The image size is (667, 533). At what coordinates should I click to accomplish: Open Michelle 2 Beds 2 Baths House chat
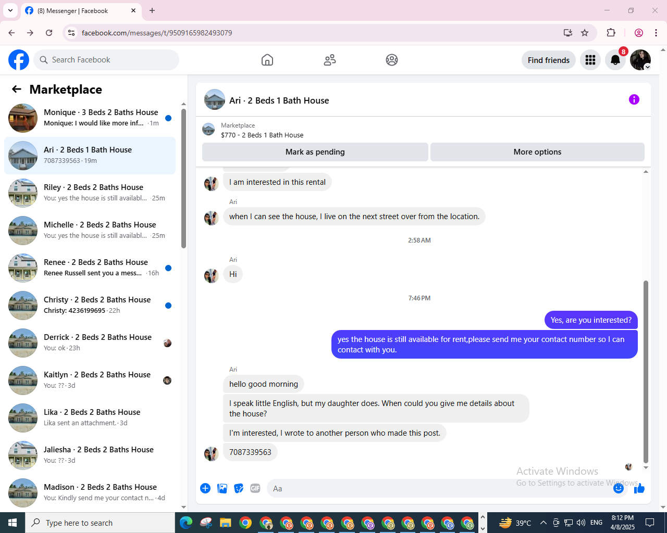[x=90, y=231]
